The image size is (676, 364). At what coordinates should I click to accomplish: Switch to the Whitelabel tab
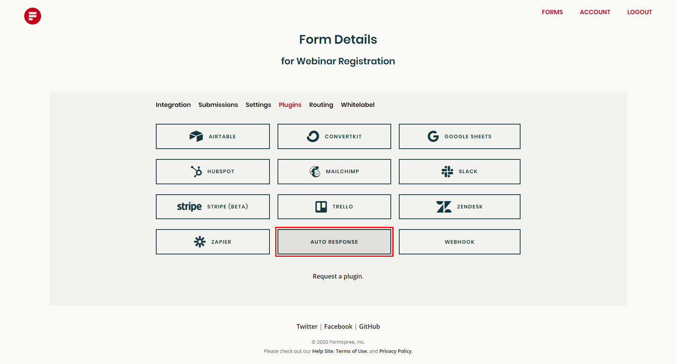(x=357, y=105)
